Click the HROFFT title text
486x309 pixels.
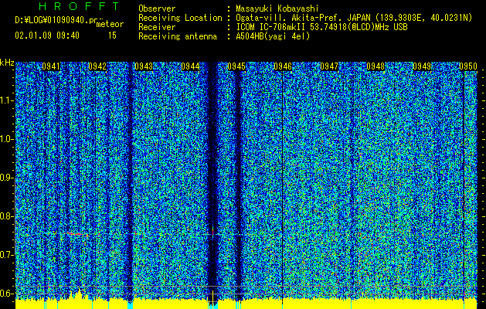pyautogui.click(x=79, y=6)
